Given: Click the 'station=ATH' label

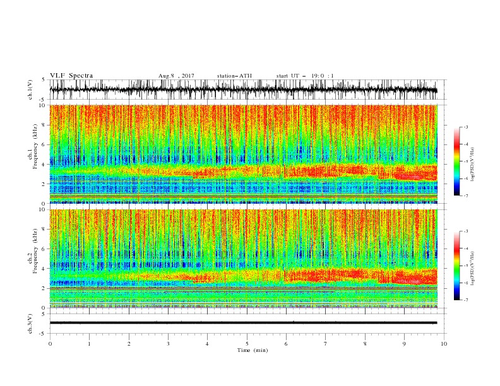Looking at the screenshot, I should [x=234, y=76].
